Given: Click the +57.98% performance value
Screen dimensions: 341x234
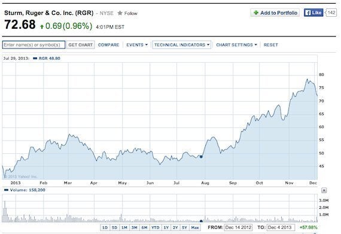Looking at the screenshot, I should 308,227.
